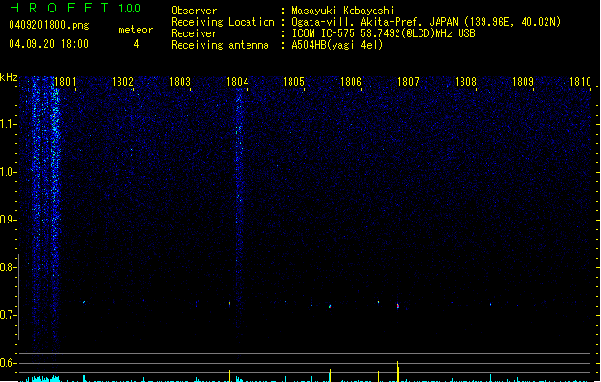This screenshot has height=382, width=601.
Task: Click the 0.6 kHz axis label
Action: click(x=8, y=363)
